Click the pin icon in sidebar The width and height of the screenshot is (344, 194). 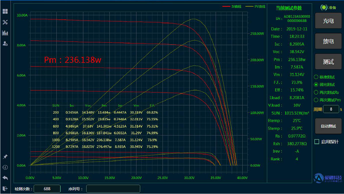pyautogui.click(x=5, y=157)
